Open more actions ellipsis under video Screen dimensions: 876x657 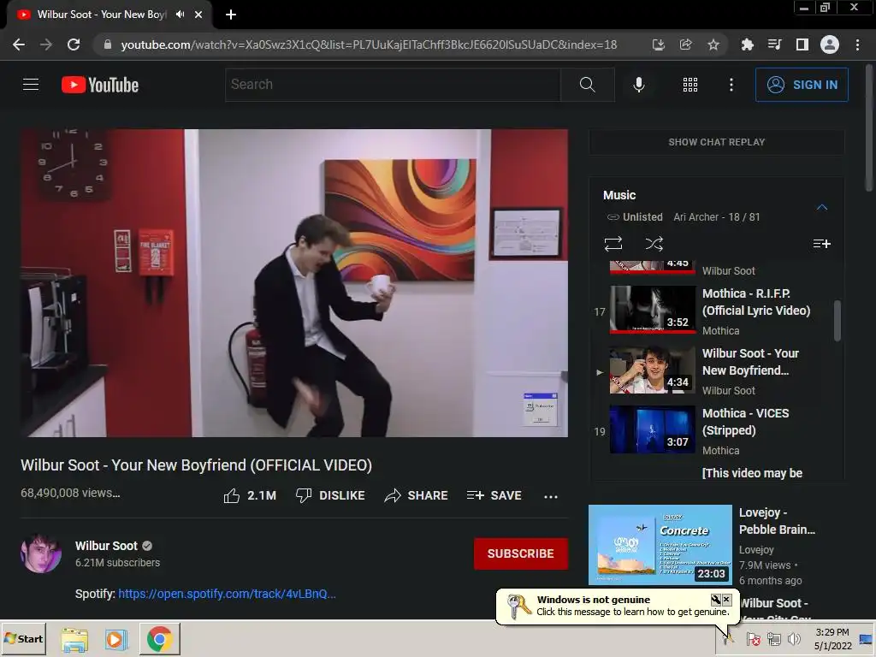[550, 496]
